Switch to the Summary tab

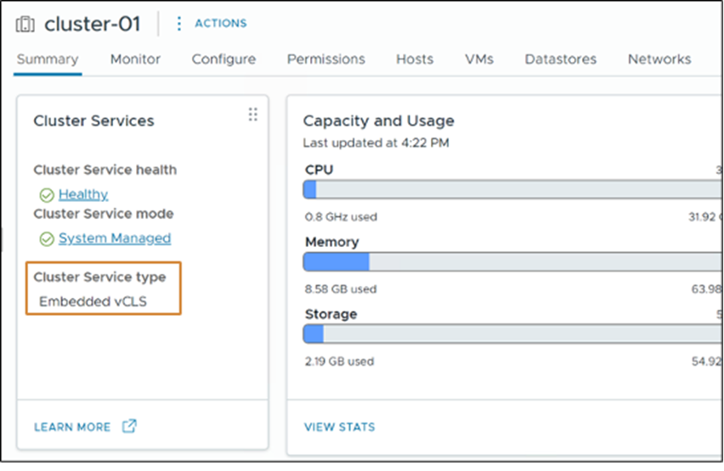[48, 59]
